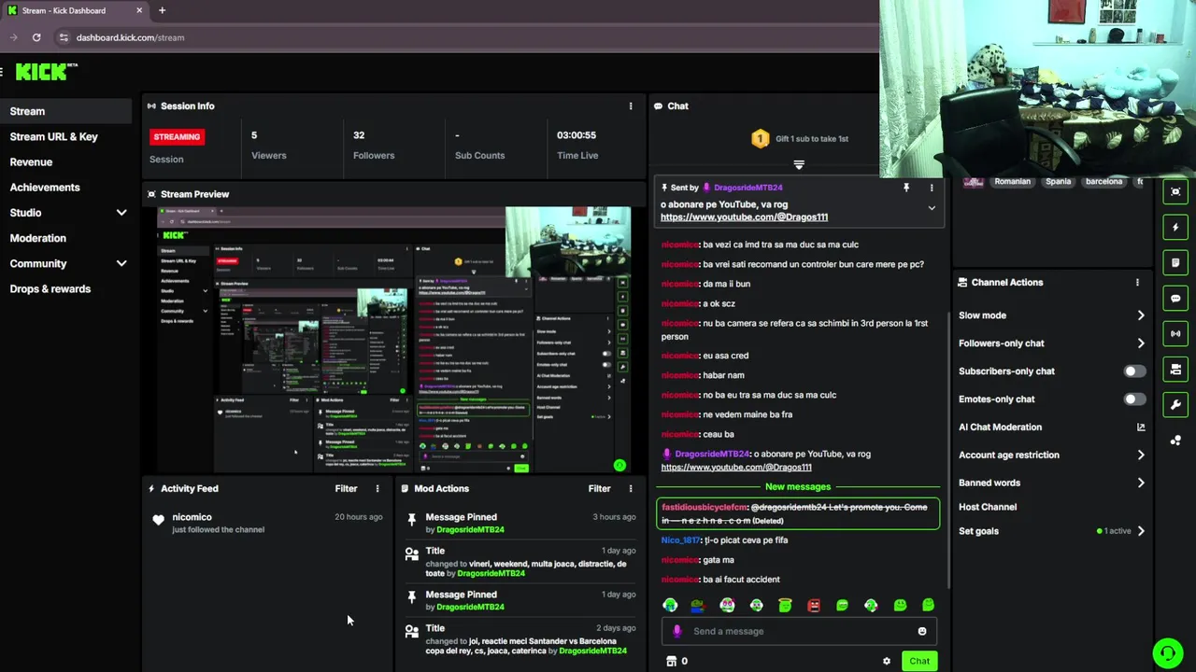Open Followers-only chat options chevron
This screenshot has width=1196, height=672.
coord(1141,343)
